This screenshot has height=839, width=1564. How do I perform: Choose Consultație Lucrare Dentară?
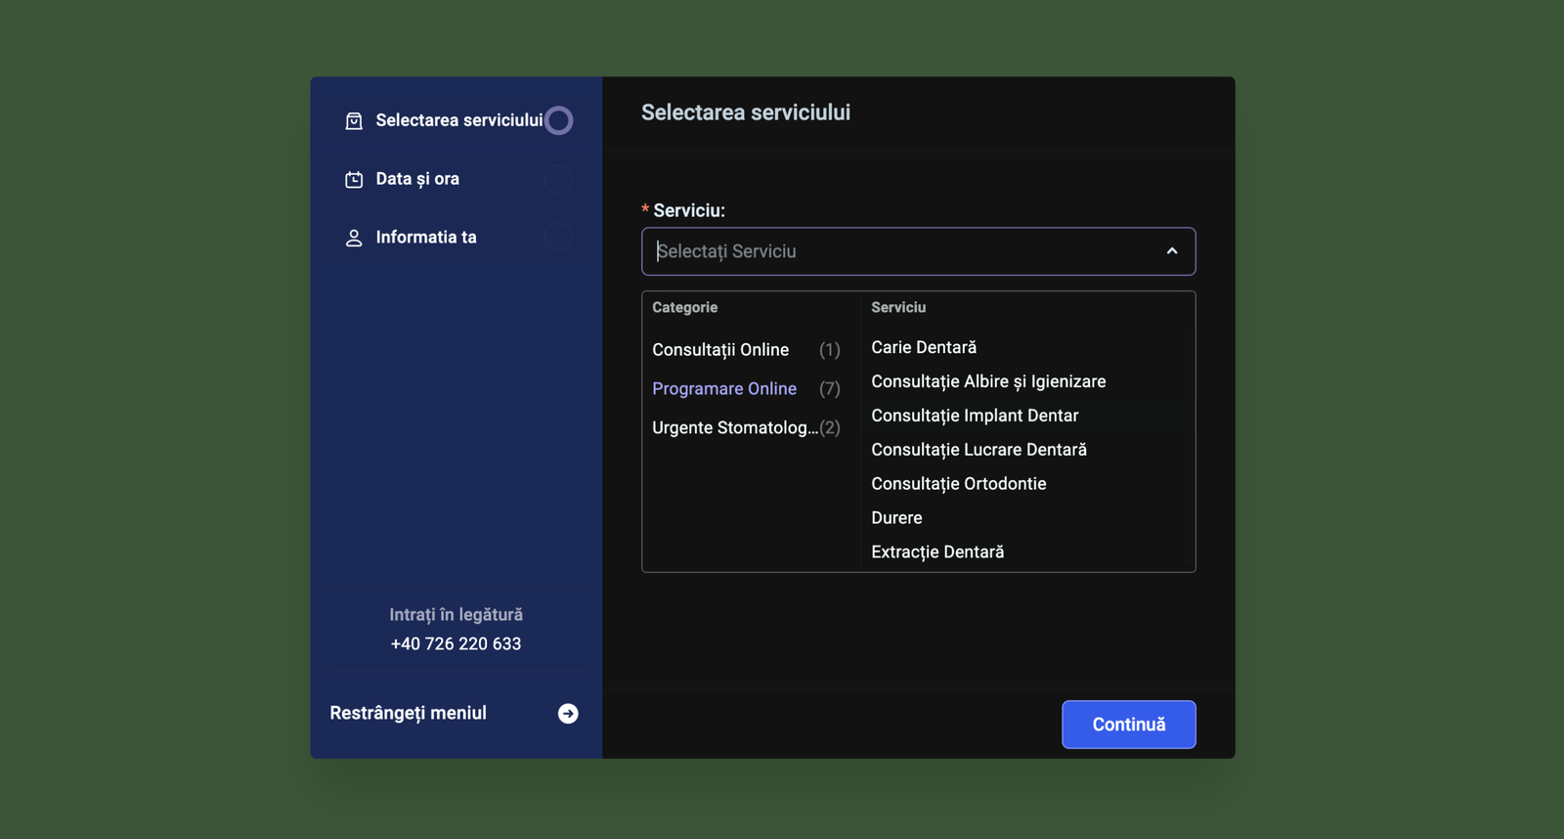tap(978, 450)
